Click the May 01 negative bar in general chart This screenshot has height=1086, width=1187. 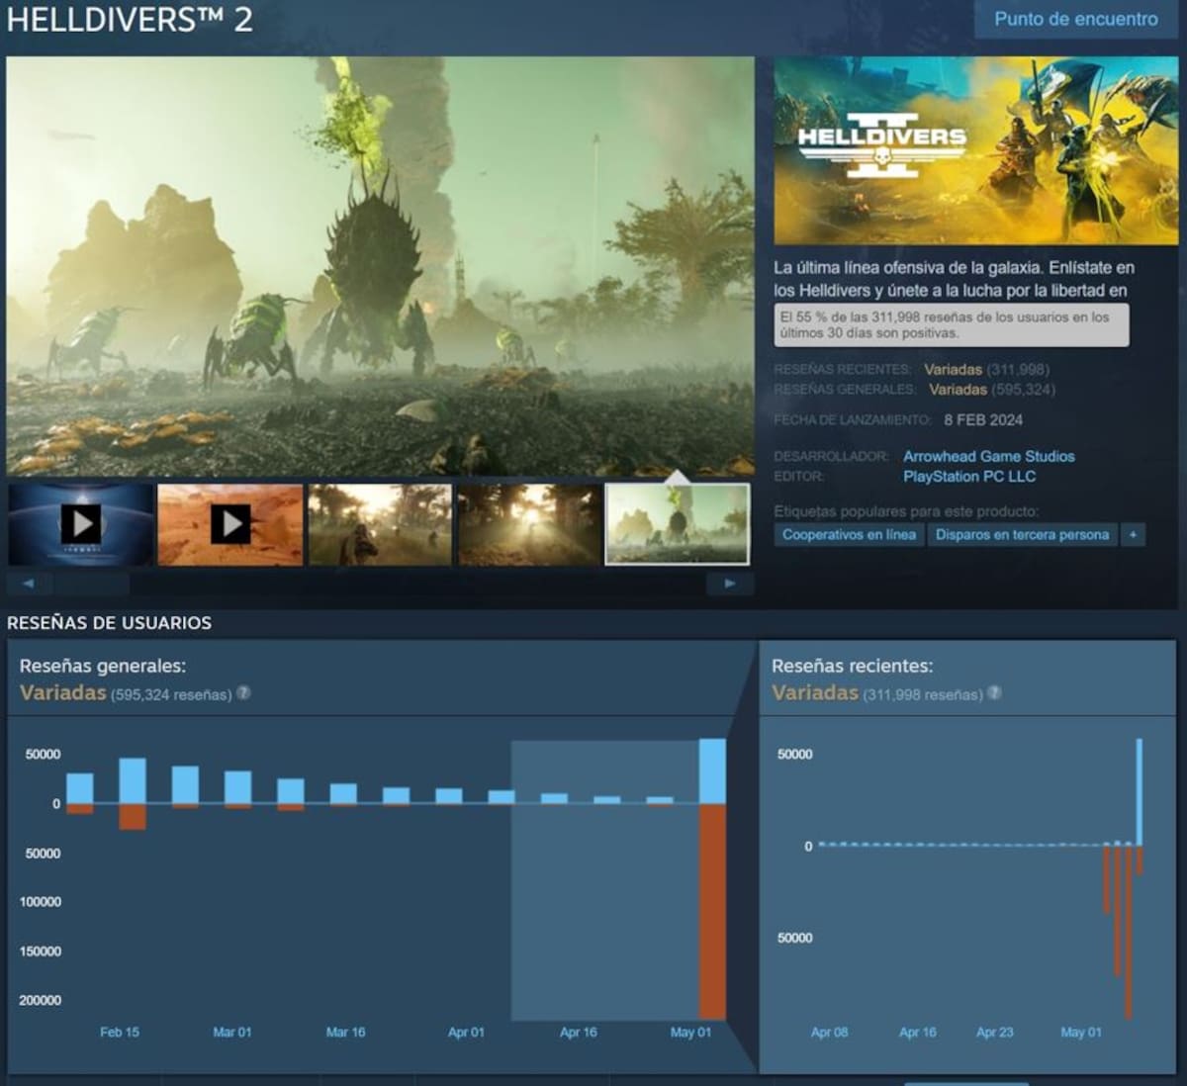coord(712,911)
